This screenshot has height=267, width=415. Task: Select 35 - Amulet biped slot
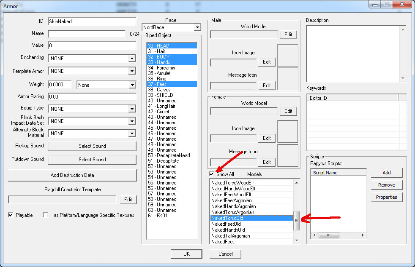coord(172,73)
